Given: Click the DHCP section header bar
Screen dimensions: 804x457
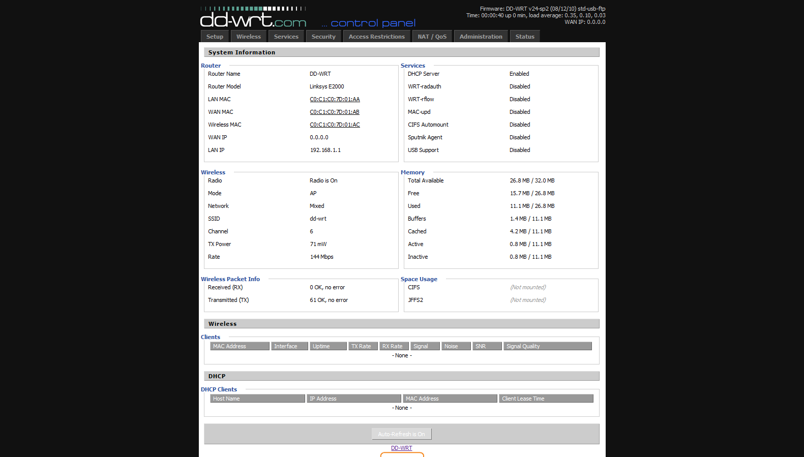Looking at the screenshot, I should (402, 376).
